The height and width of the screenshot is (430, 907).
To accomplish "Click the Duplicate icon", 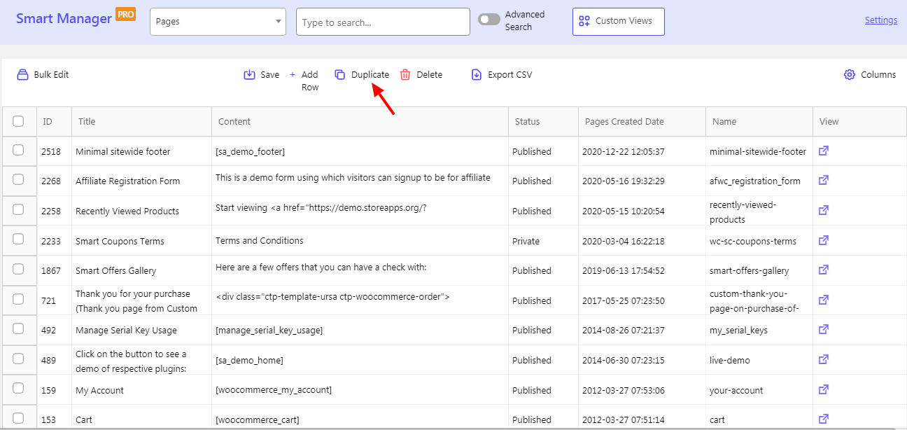I will coord(340,74).
